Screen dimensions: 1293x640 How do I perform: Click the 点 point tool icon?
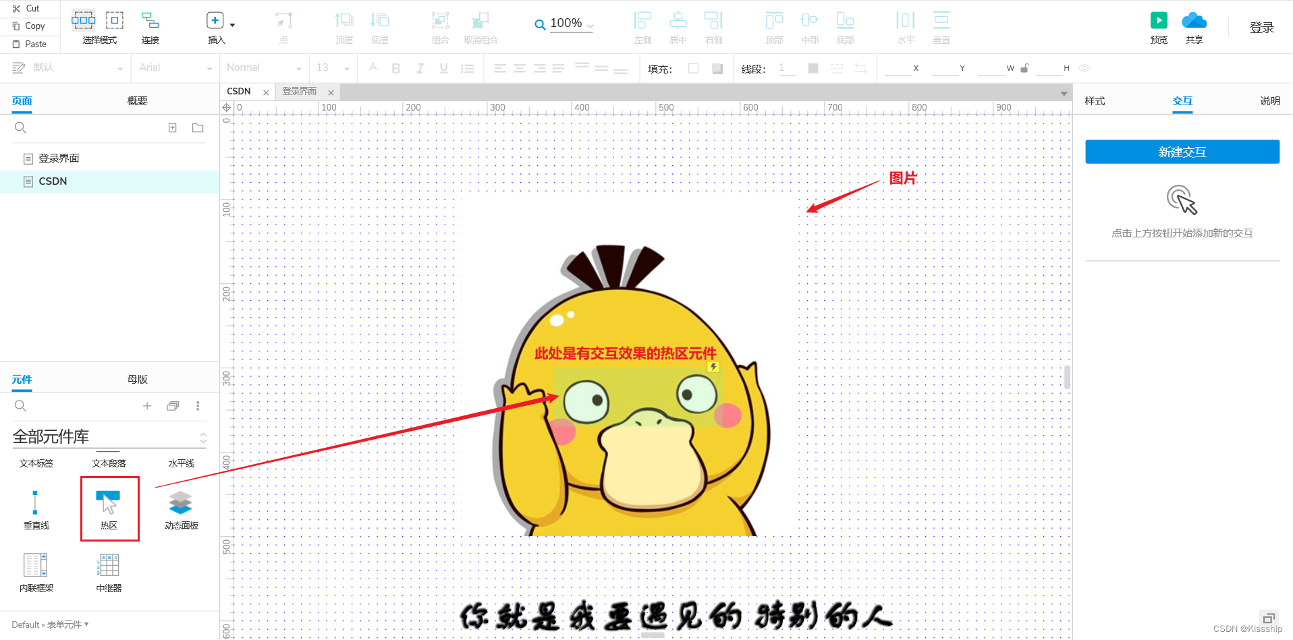(x=284, y=21)
